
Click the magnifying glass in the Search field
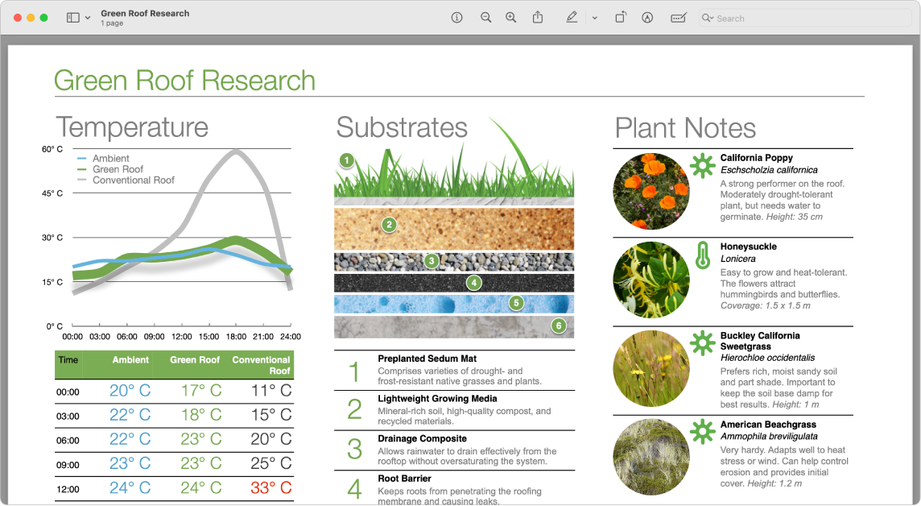coord(705,17)
